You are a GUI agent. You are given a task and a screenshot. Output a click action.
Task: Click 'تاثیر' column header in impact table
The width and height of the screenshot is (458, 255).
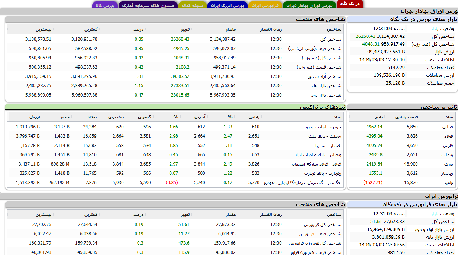tap(378, 117)
